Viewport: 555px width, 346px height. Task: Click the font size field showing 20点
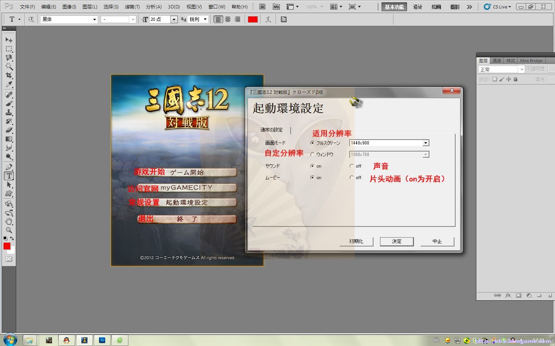pyautogui.click(x=160, y=19)
